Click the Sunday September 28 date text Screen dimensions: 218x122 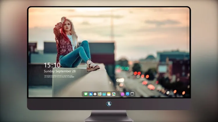click(60, 71)
